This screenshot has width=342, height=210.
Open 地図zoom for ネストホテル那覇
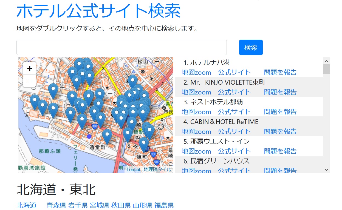(x=196, y=111)
